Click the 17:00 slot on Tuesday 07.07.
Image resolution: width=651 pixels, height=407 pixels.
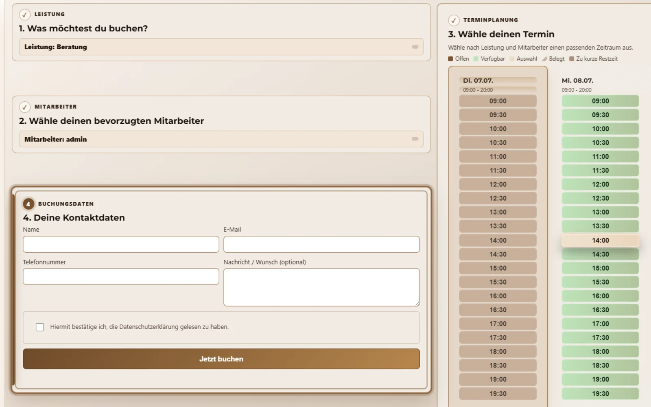pos(498,324)
